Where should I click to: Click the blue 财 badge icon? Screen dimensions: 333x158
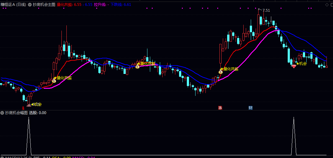(250, 108)
